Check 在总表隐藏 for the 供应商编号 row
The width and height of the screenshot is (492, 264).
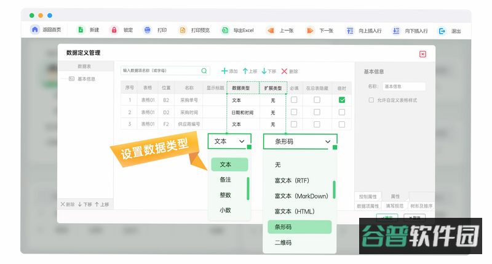click(x=317, y=124)
